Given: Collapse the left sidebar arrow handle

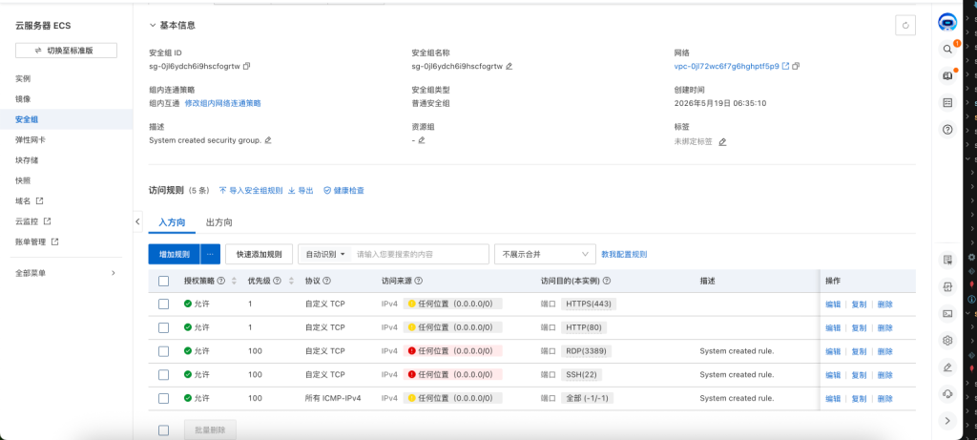Looking at the screenshot, I should [137, 221].
